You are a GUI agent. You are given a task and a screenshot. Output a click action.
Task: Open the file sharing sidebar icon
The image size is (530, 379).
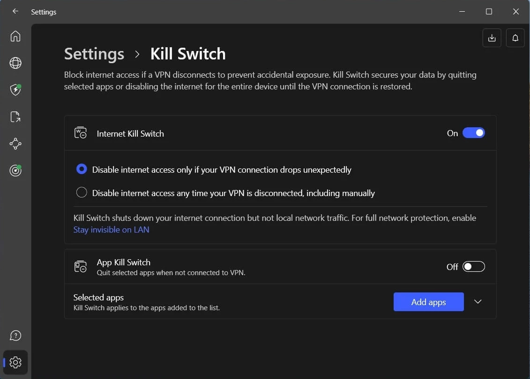(15, 117)
